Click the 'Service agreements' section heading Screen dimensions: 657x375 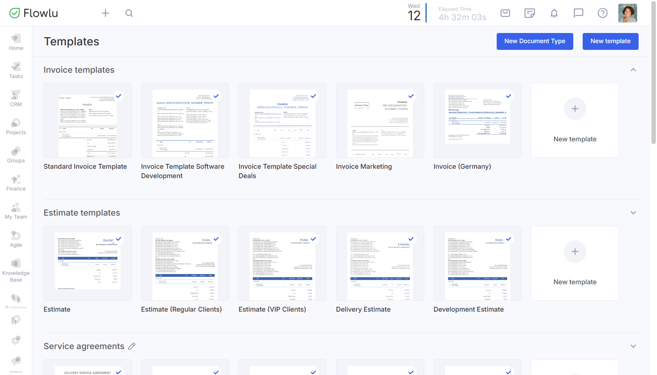84,346
